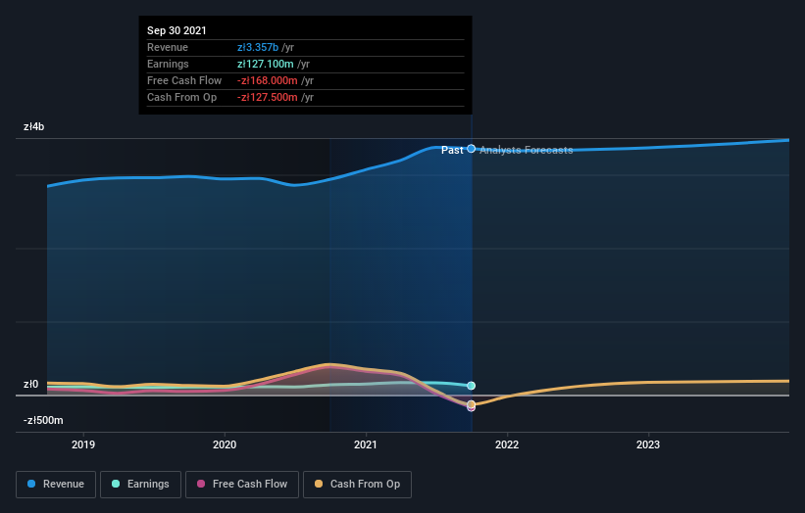Click the Revenue data point marker

[472, 149]
